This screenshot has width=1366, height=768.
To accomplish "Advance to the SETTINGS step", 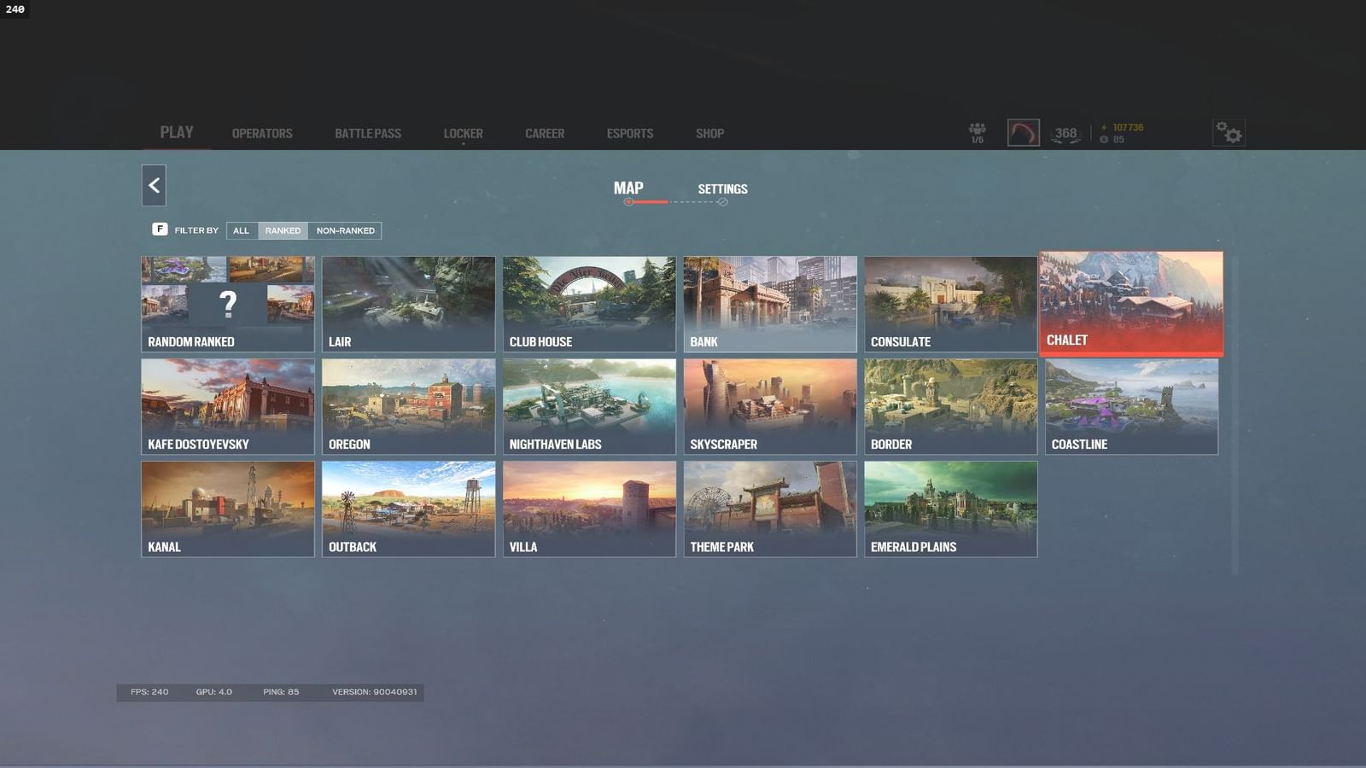I will coord(722,189).
